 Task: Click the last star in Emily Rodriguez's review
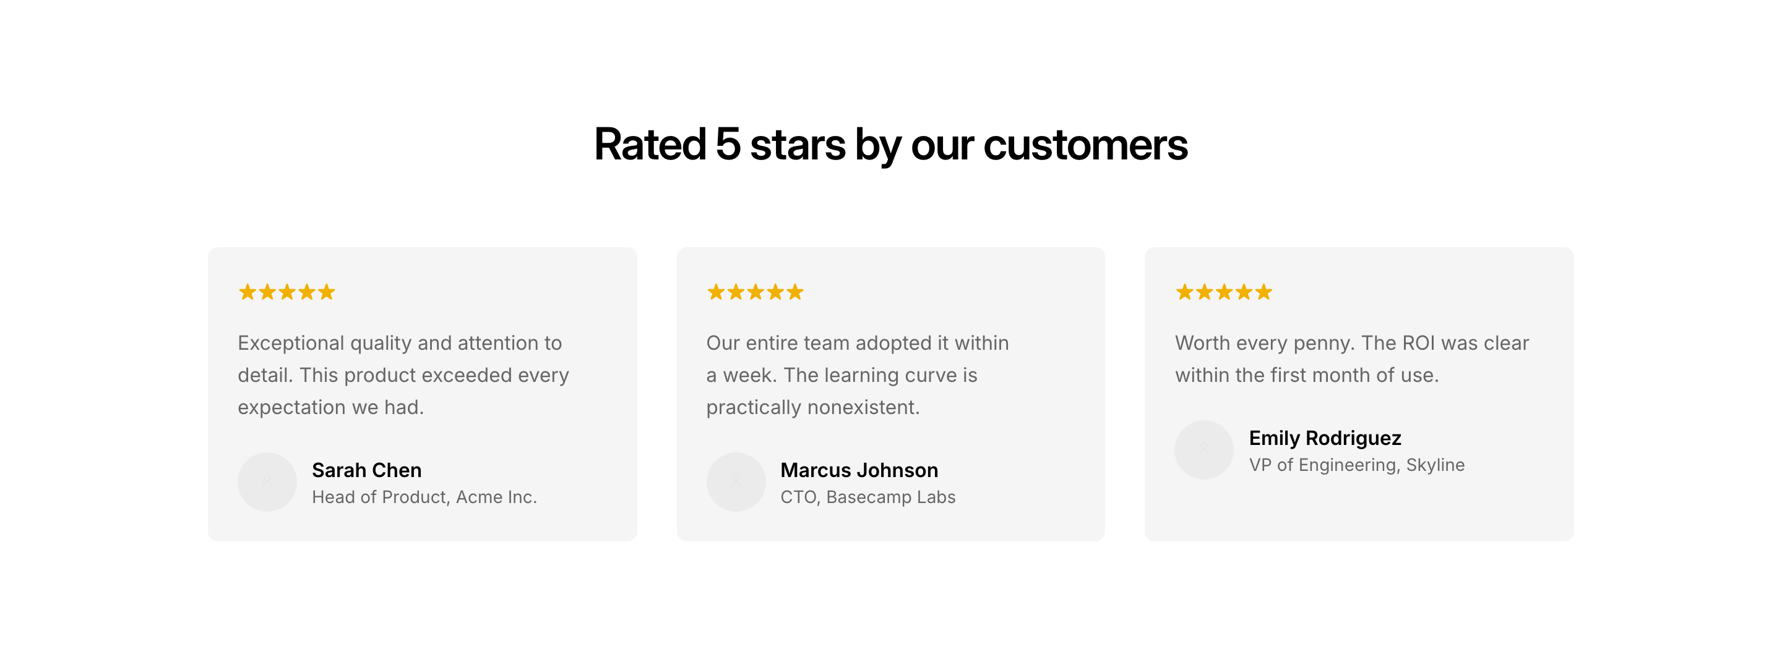coord(1264,292)
